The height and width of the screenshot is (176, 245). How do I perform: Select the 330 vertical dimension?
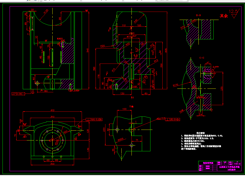pyautogui.click(x=161, y=66)
